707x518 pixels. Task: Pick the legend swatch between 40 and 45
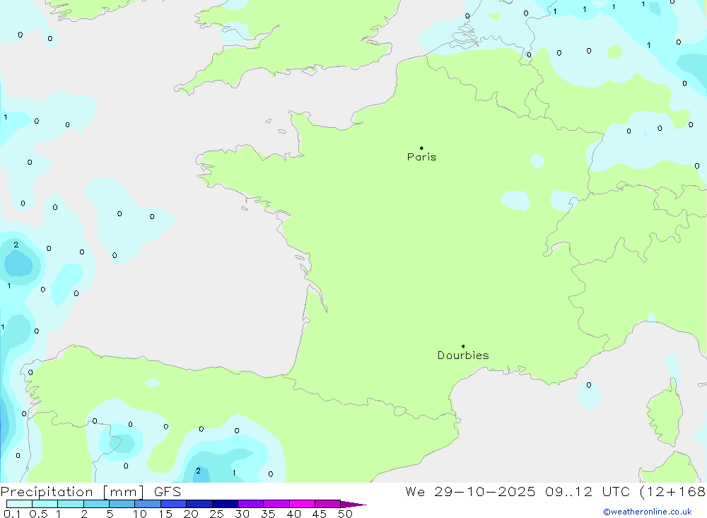point(302,504)
